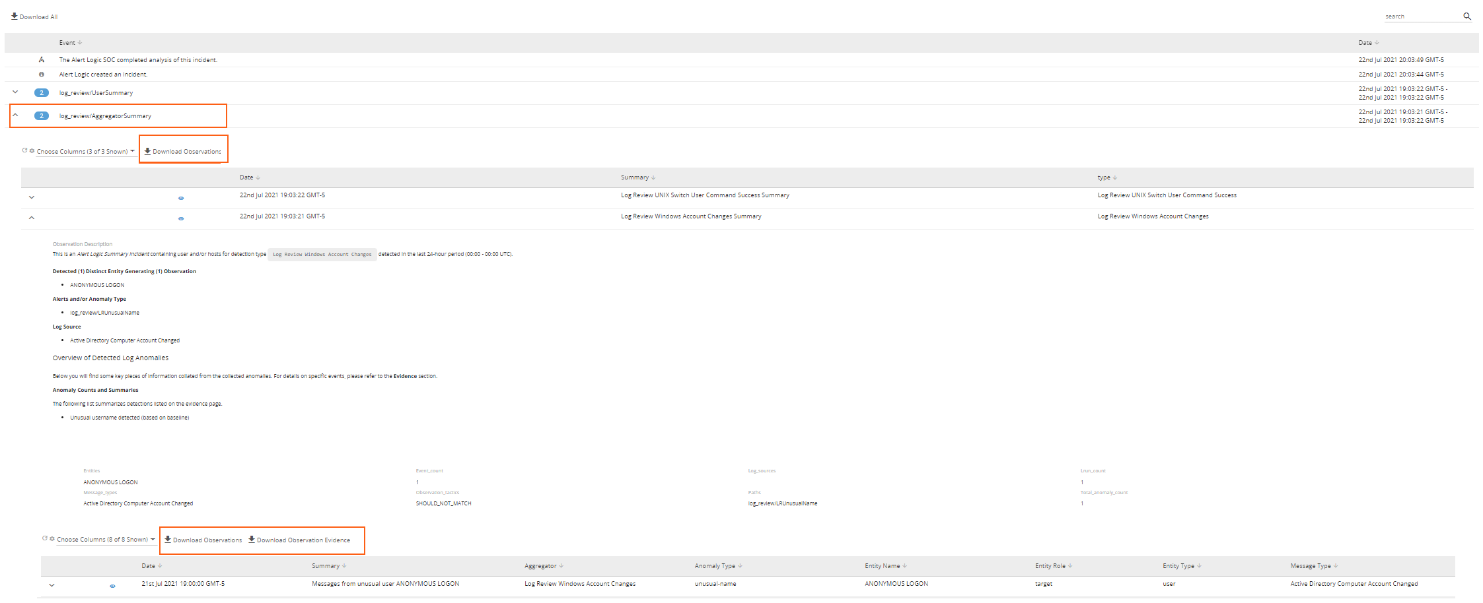This screenshot has height=603, width=1483.
Task: Click the refresh icon above the evidence table
Action: [45, 538]
